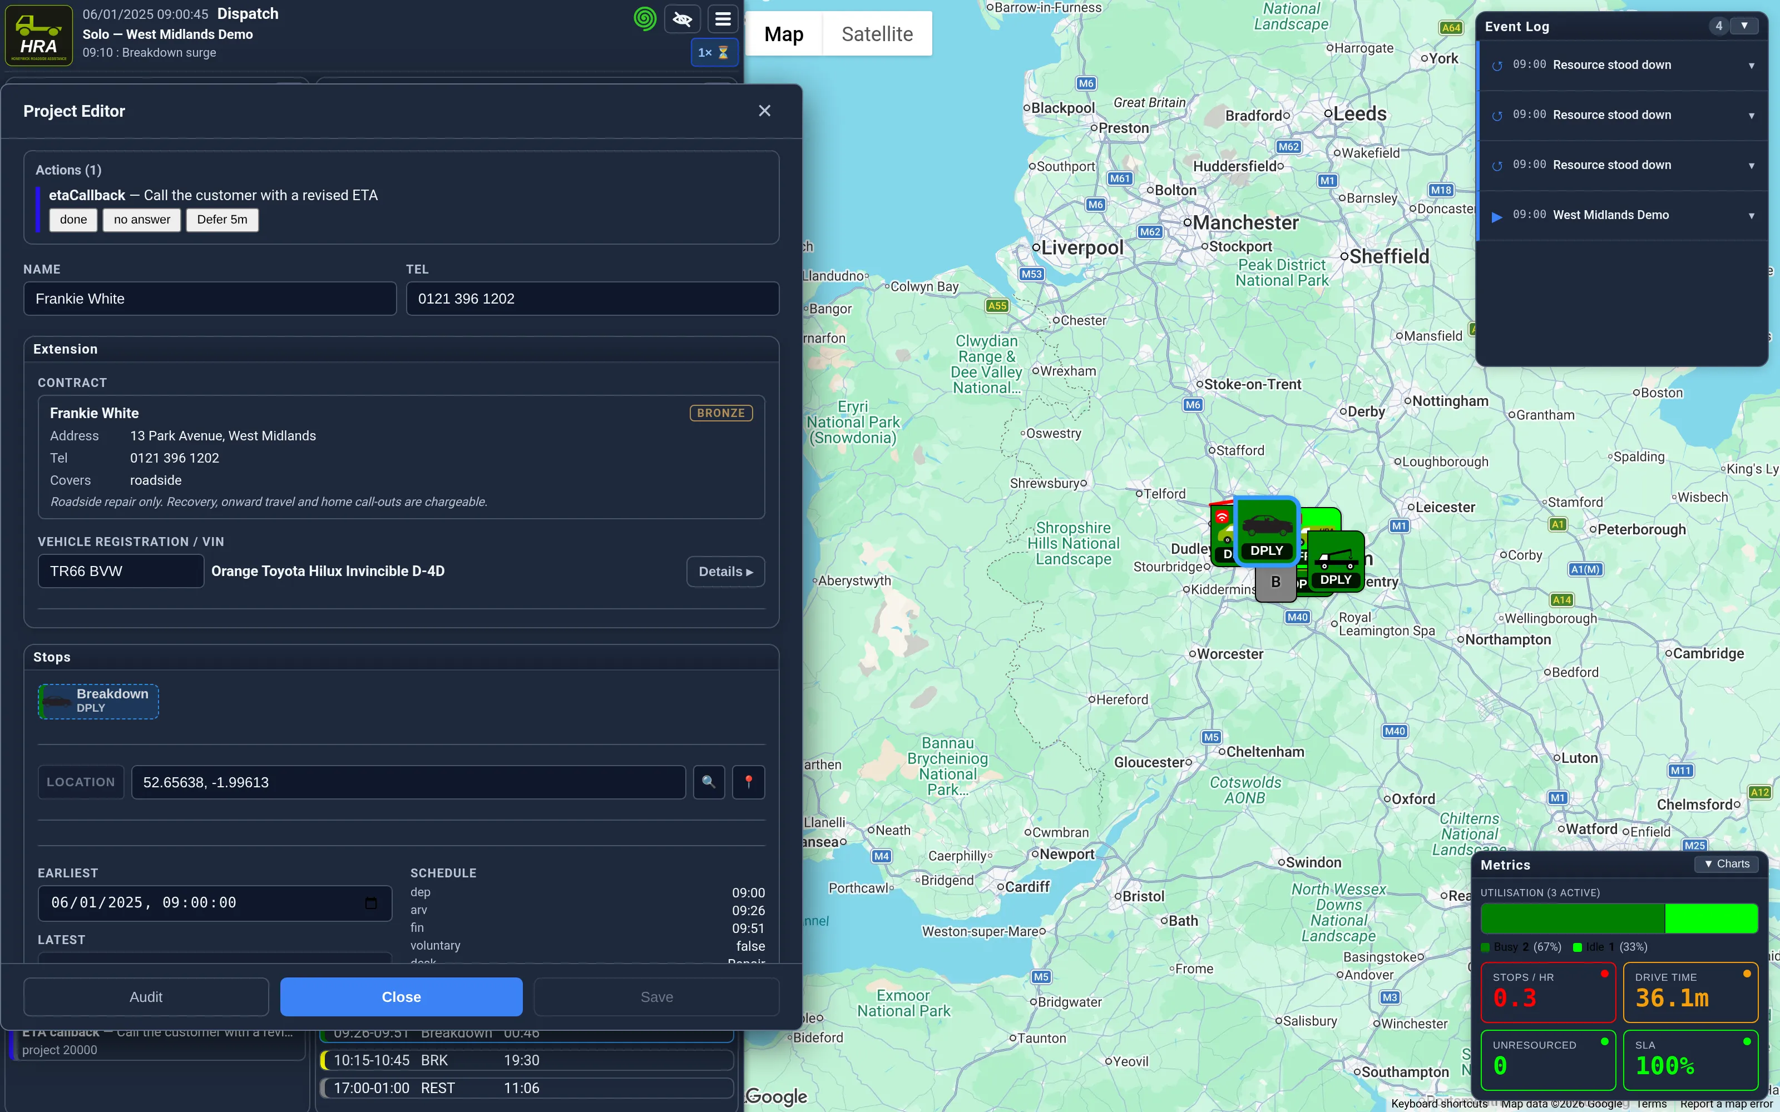The width and height of the screenshot is (1780, 1112).
Task: Click the Audit button
Action: coord(146,996)
